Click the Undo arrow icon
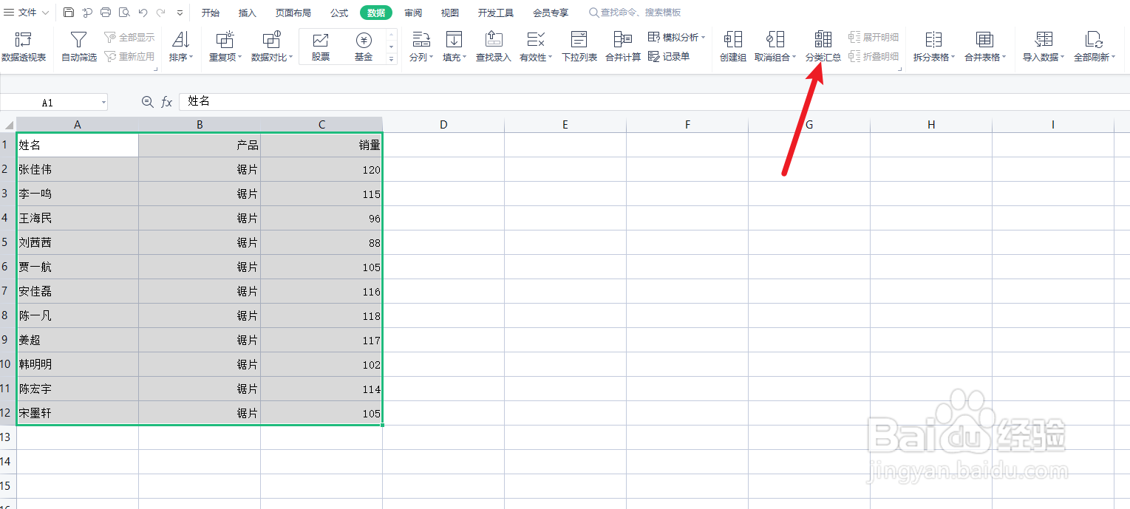 click(143, 13)
